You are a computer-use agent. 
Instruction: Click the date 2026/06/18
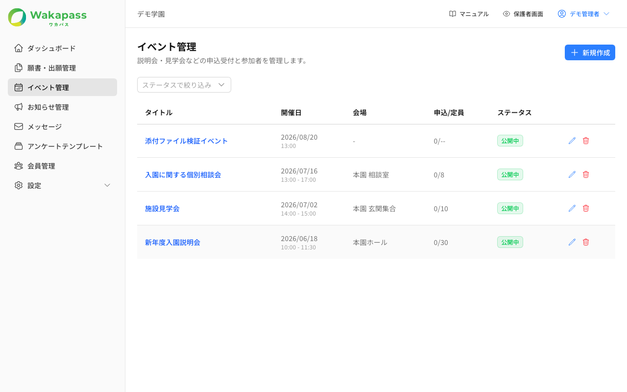[299, 238]
